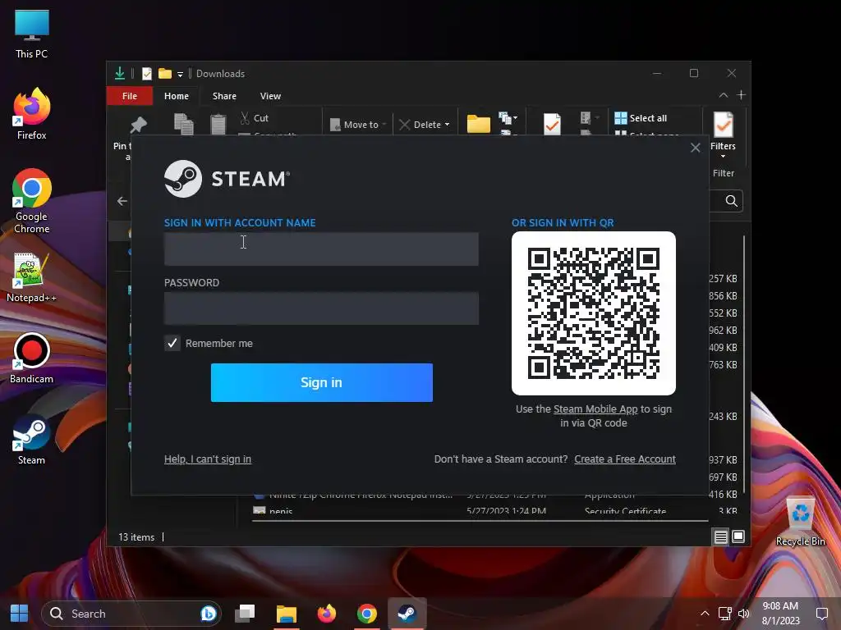Click the Firefox taskbar icon

pos(326,614)
